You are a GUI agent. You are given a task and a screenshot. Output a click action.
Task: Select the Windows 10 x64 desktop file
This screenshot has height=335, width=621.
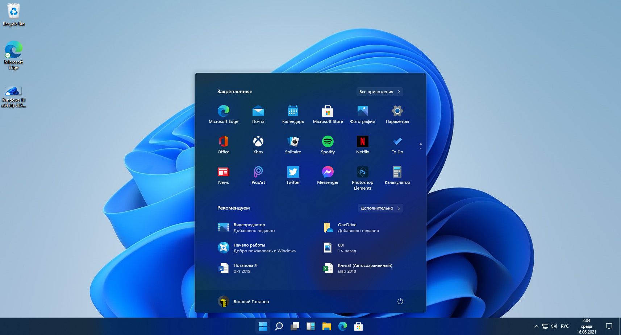click(14, 97)
